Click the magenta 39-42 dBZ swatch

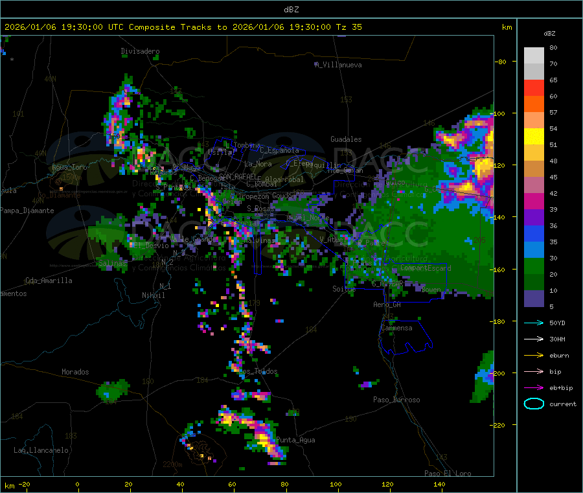click(x=534, y=201)
